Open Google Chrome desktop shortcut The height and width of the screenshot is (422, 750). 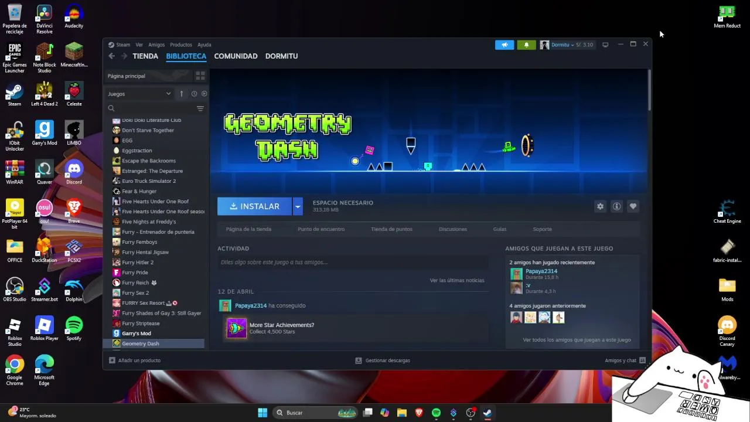15,370
